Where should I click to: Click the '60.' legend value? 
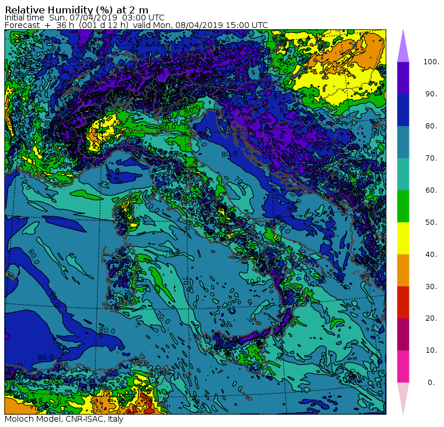pos(431,190)
